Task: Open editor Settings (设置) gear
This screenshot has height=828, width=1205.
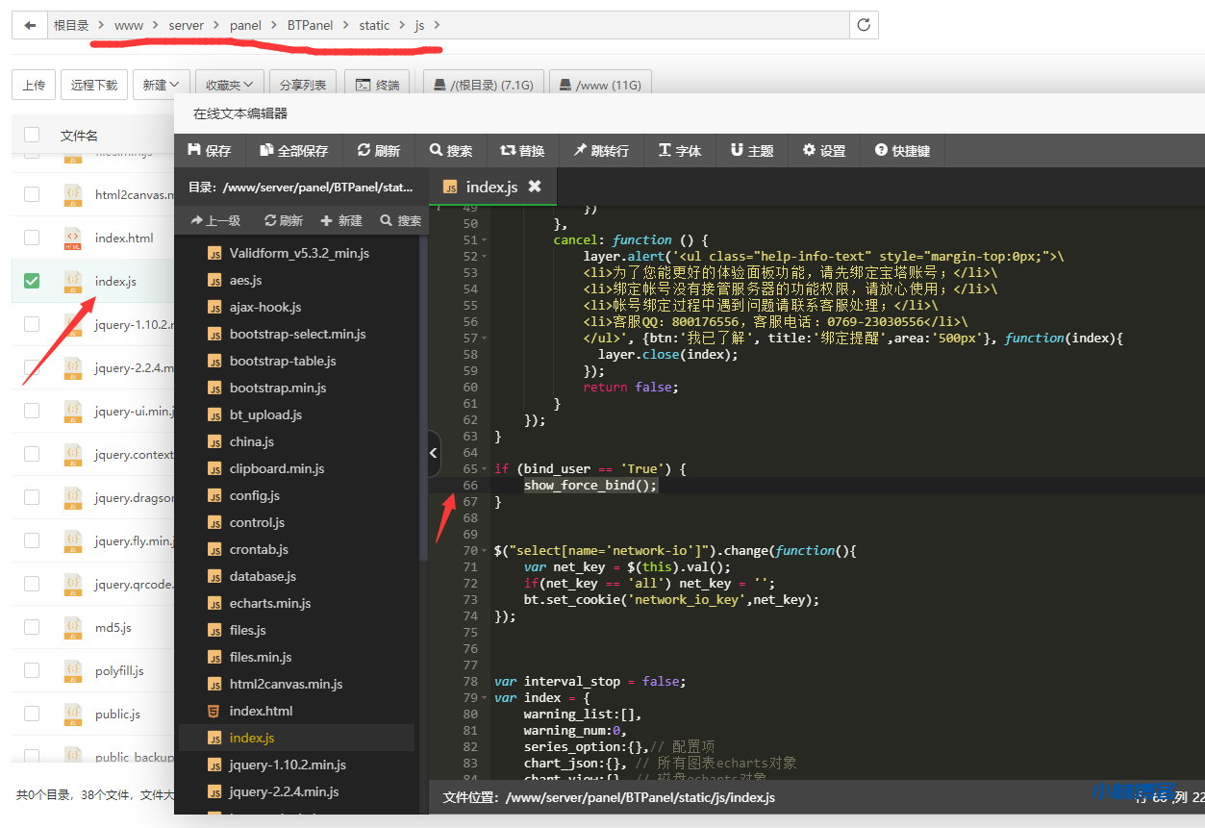Action: coord(824,150)
